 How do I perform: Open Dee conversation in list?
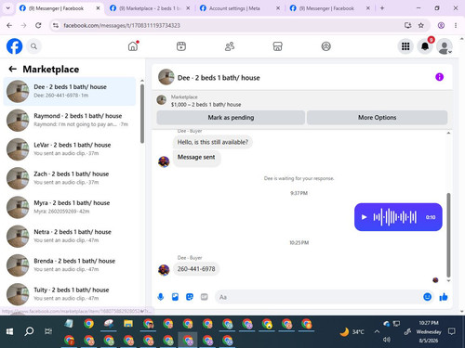pos(70,91)
